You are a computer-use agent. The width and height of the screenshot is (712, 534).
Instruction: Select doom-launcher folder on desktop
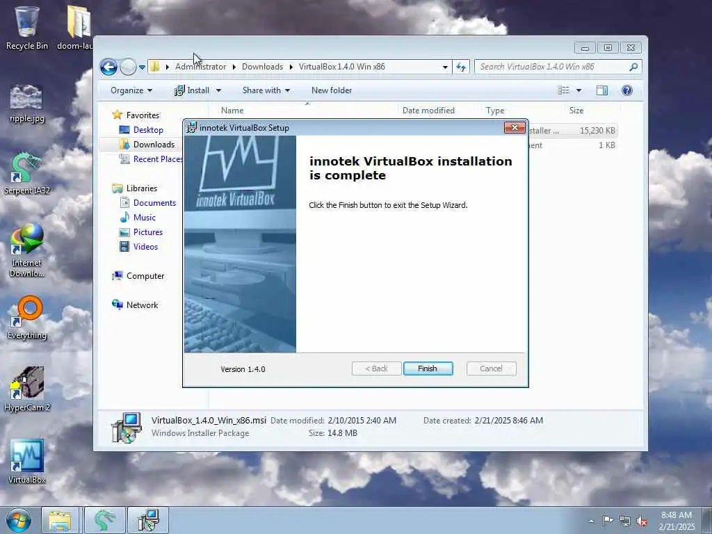75,28
